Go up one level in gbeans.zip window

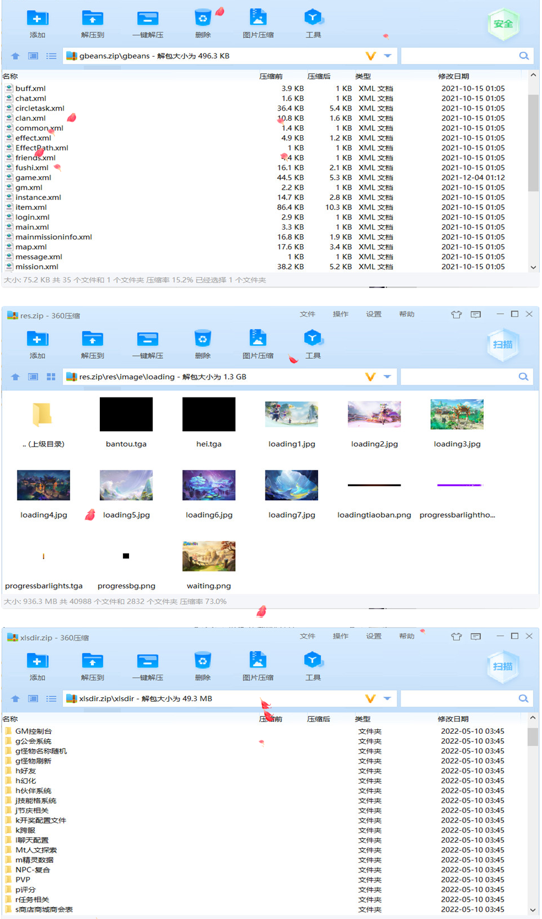point(15,56)
